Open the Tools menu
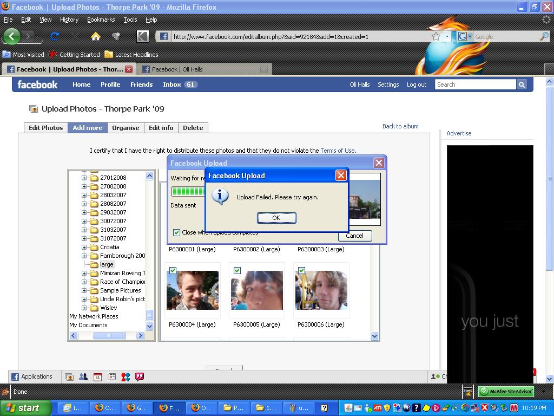554x416 pixels. [130, 20]
